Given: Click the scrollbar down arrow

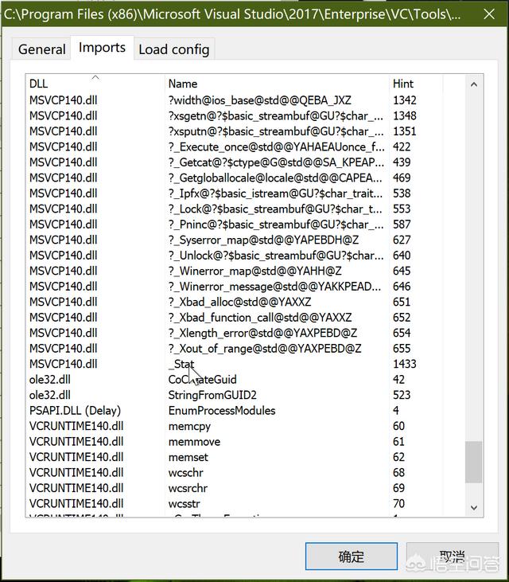Looking at the screenshot, I should point(474,507).
